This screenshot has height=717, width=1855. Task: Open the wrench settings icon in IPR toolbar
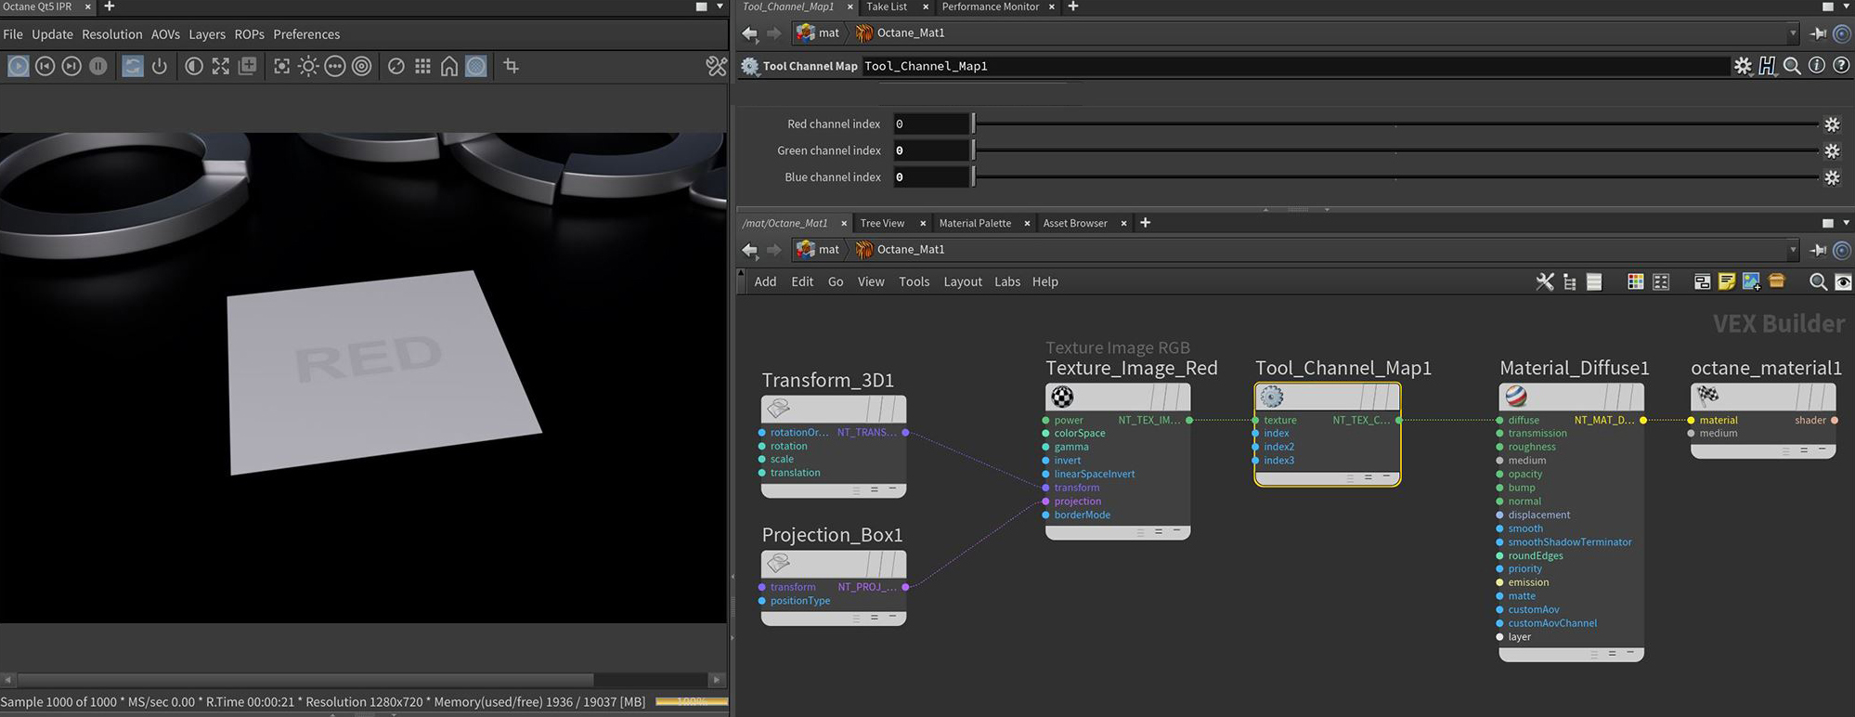(x=716, y=66)
